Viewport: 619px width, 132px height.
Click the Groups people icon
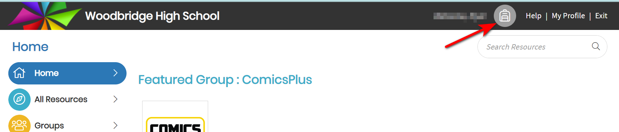[x=19, y=124]
